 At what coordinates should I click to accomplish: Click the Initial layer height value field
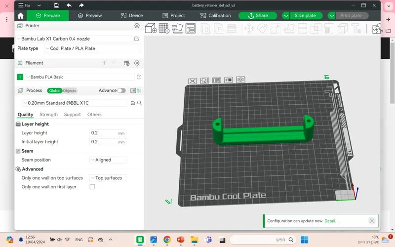(x=108, y=142)
